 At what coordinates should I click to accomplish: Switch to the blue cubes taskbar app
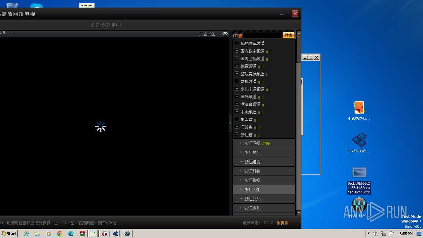(x=116, y=234)
